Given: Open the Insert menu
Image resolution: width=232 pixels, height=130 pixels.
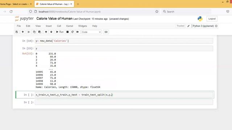Looking at the screenshot, I should point(49,26).
